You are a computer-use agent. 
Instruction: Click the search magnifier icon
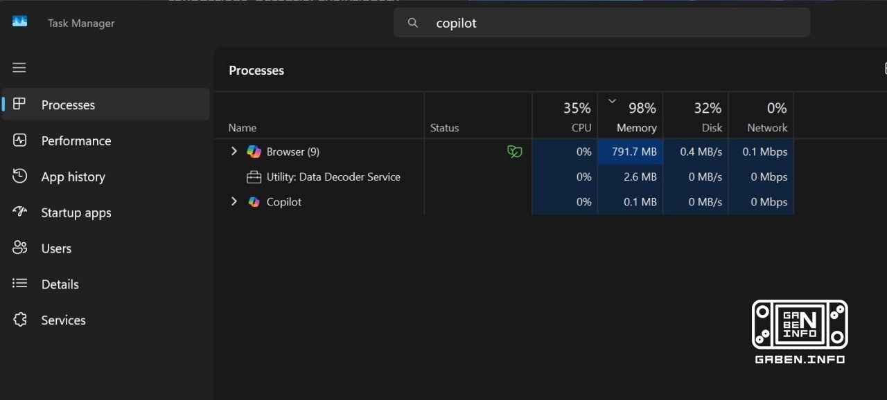point(413,23)
